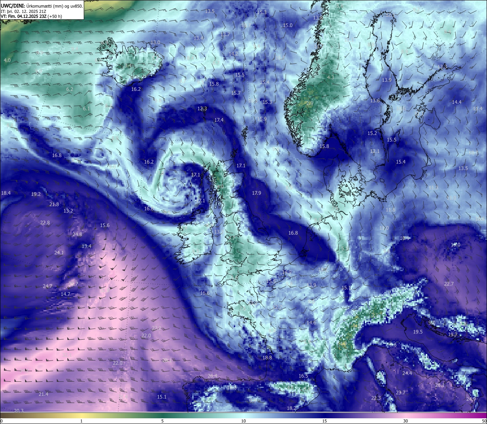487x424 pixels.
Task: Click the 17.9 value label
Action: [x=256, y=193]
